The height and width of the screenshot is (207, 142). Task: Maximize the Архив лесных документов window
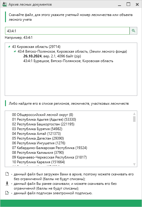click(128, 4)
